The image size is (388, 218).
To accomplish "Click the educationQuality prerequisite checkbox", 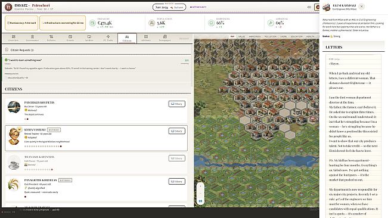I will click(6, 77).
